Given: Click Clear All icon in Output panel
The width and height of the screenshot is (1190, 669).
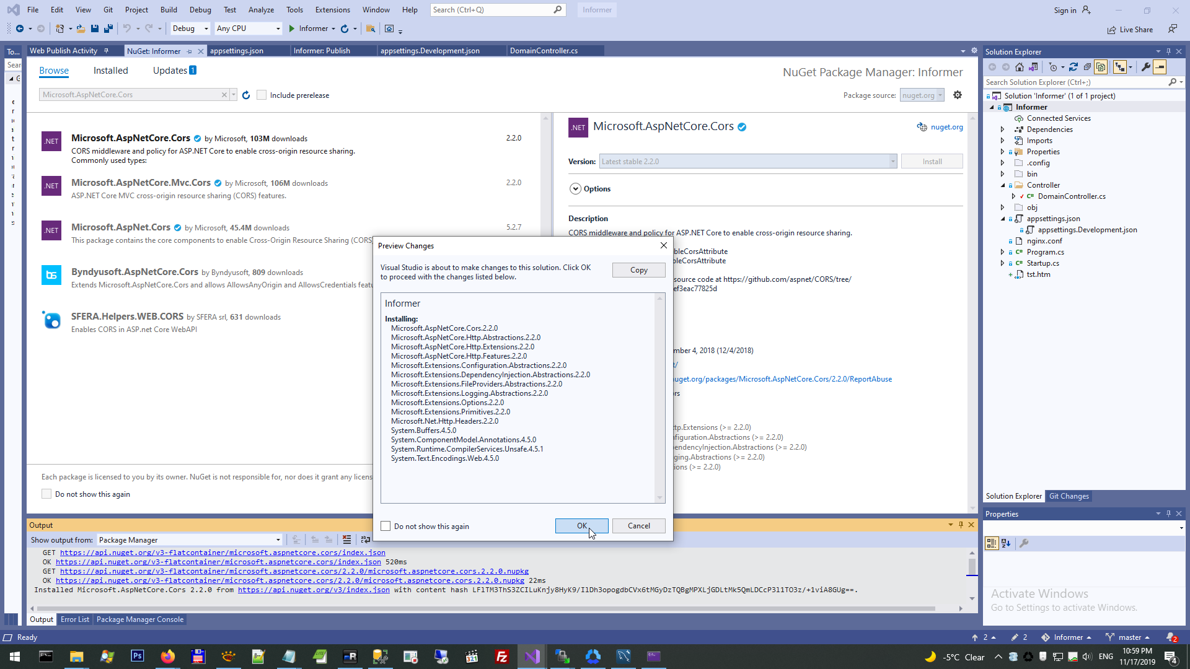Looking at the screenshot, I should (346, 540).
